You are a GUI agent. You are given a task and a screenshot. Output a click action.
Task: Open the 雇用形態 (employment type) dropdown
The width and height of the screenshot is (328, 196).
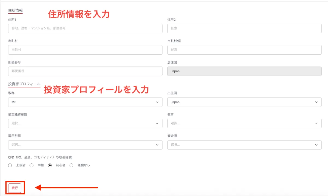(85, 145)
